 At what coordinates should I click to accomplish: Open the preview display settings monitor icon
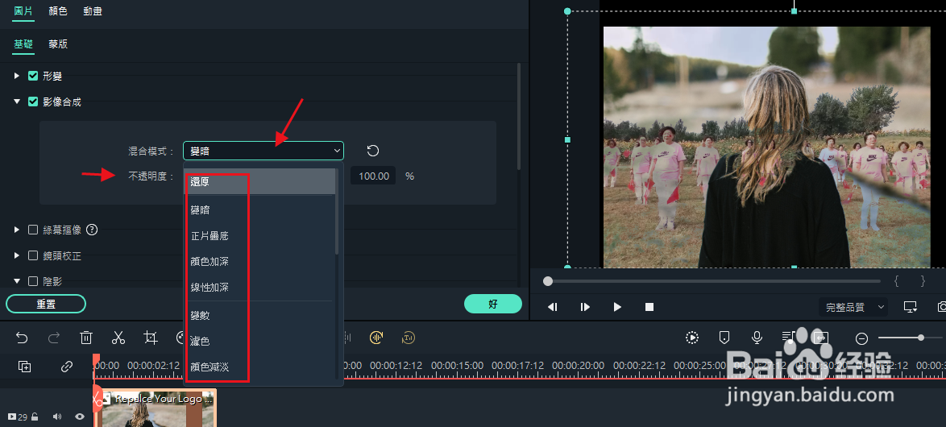[911, 307]
